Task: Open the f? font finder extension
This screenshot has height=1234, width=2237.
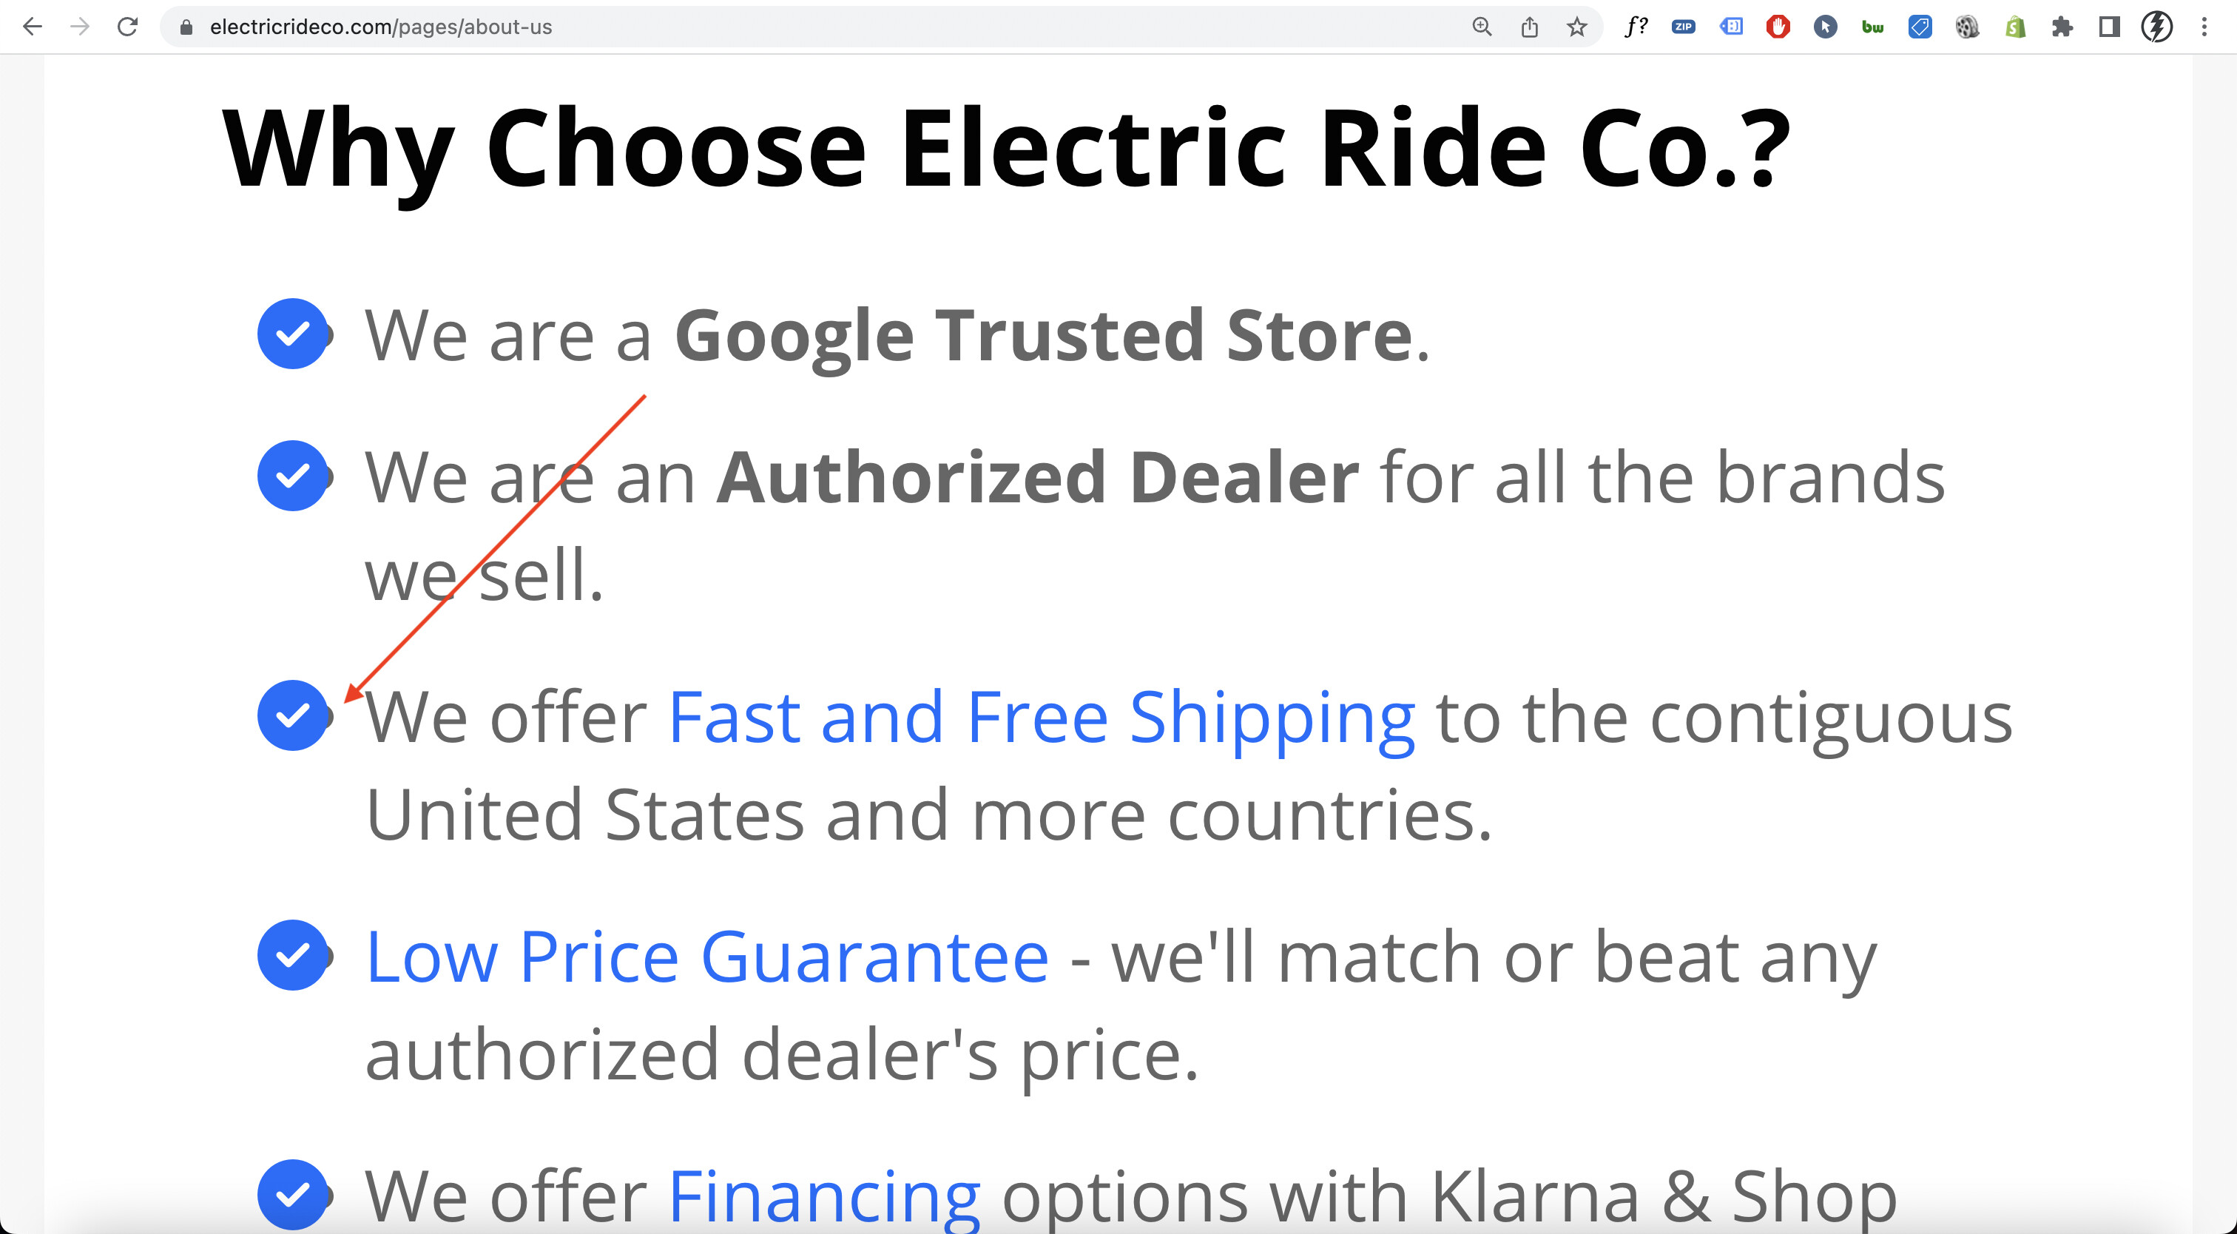Action: click(x=1636, y=27)
